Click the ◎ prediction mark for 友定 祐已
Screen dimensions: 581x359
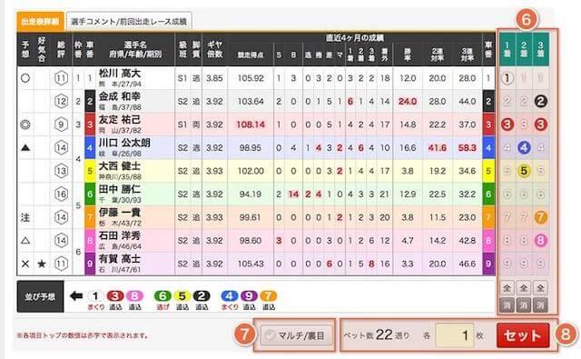coord(25,125)
